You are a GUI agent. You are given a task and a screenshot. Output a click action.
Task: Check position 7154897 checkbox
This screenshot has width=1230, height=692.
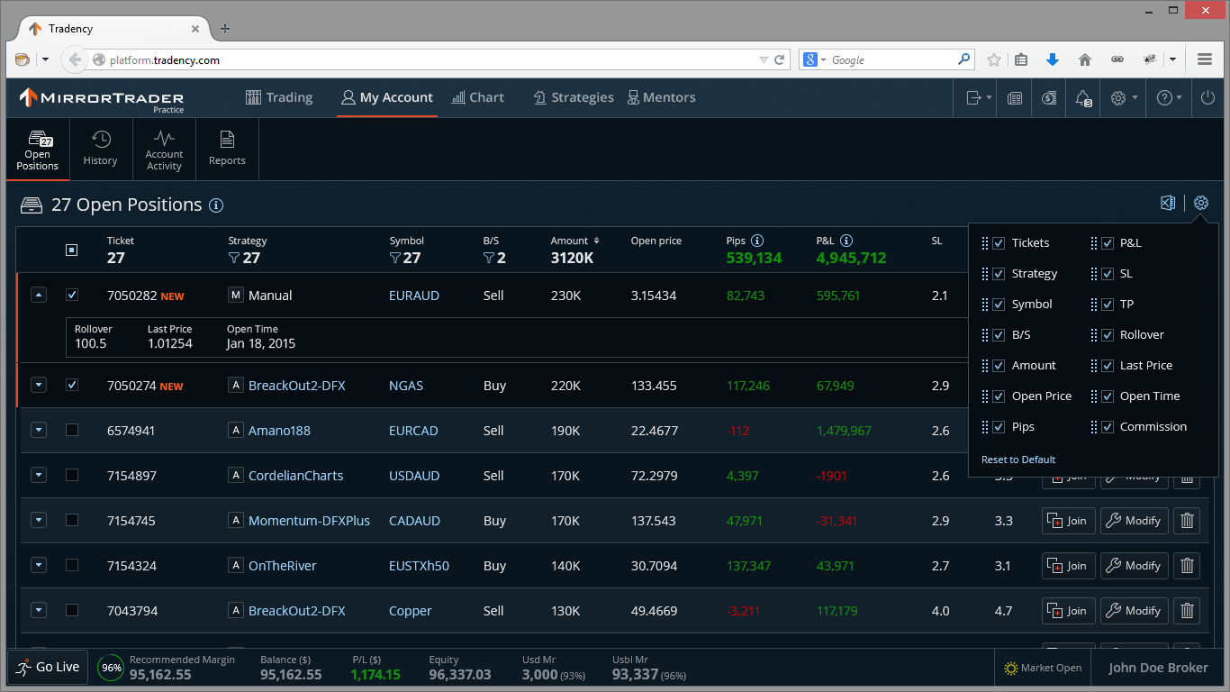click(x=72, y=475)
